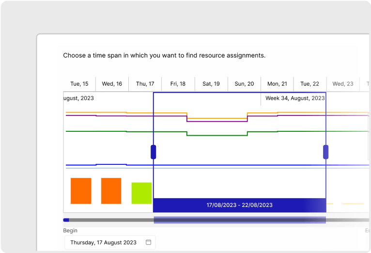Click the lime green block under Thu, 17
The image size is (371, 253).
(x=141, y=193)
